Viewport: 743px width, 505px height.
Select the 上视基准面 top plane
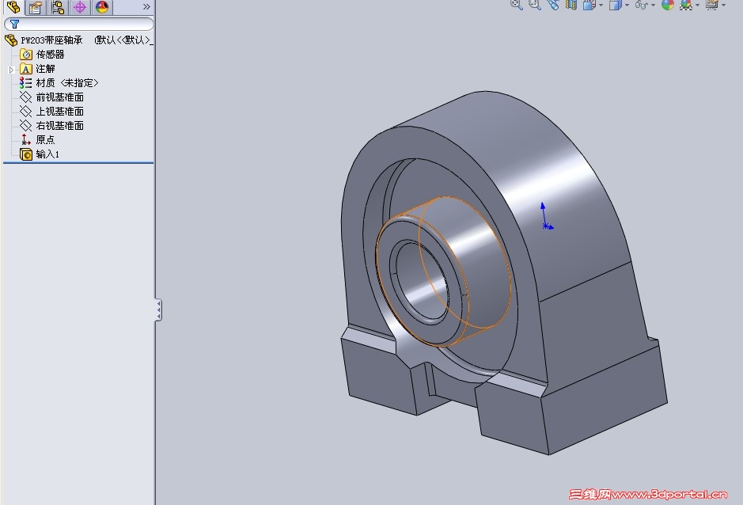pyautogui.click(x=51, y=112)
